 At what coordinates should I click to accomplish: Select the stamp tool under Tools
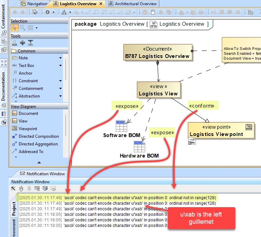(15, 43)
